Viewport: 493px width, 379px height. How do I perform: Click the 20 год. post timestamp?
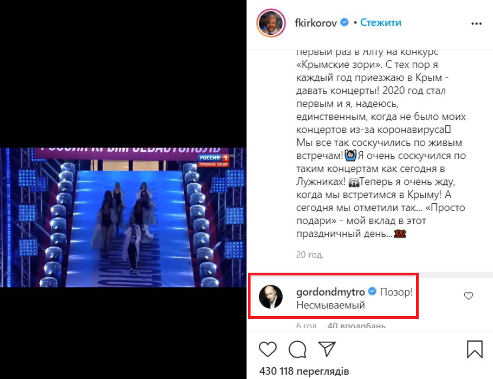click(310, 254)
